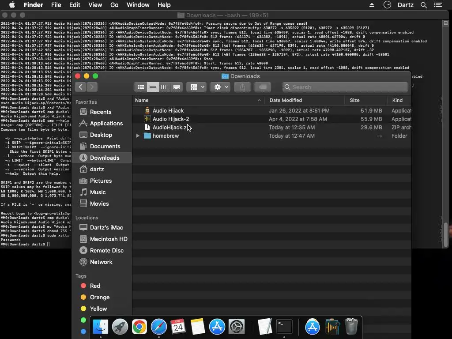This screenshot has width=452, height=339.
Task: Open the gear Action menu
Action: [x=221, y=87]
